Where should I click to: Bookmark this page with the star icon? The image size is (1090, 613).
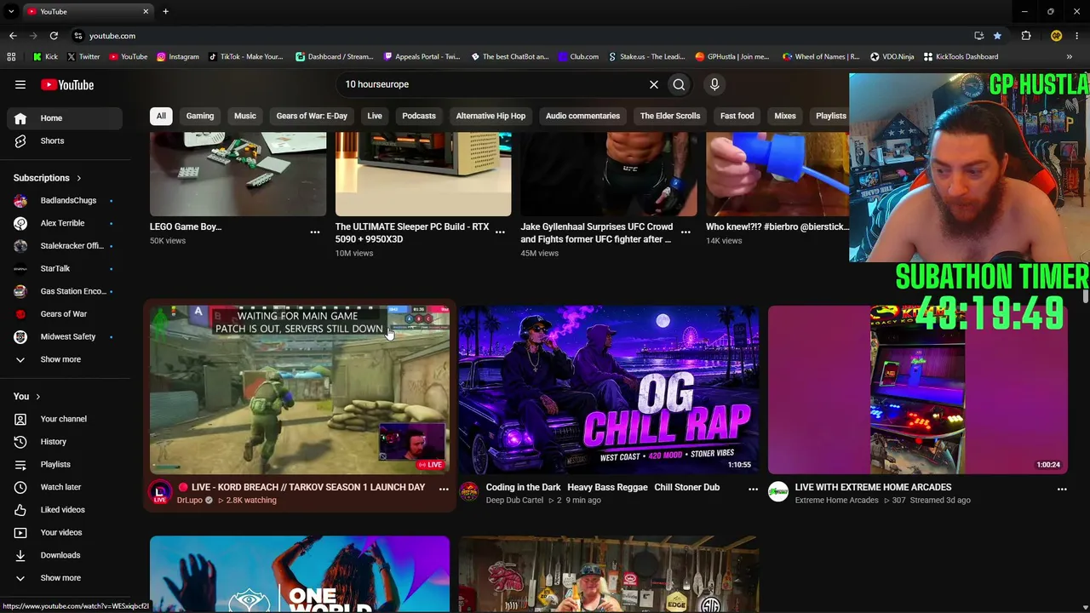(x=997, y=36)
